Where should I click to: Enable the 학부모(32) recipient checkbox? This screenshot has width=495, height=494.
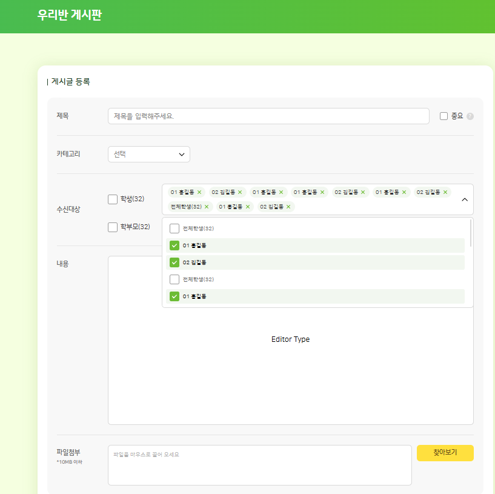[x=113, y=227]
